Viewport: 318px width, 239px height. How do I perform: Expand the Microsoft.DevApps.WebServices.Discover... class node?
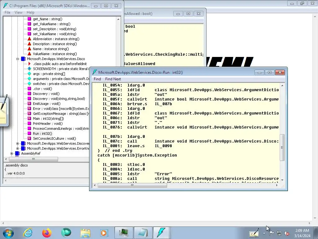(x=17, y=143)
